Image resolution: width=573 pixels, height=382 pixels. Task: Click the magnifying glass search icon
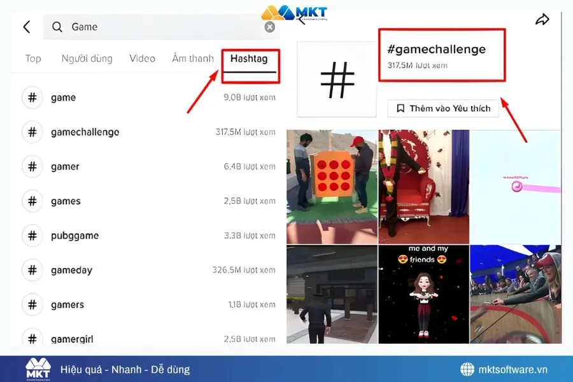[57, 27]
